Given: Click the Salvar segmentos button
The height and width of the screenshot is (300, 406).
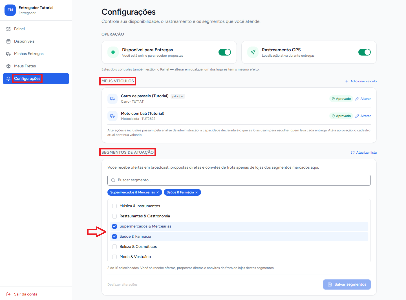Looking at the screenshot, I should (347, 284).
